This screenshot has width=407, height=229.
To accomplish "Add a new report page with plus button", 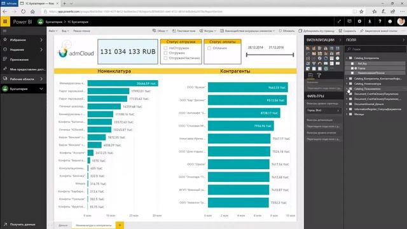I will tap(120, 225).
